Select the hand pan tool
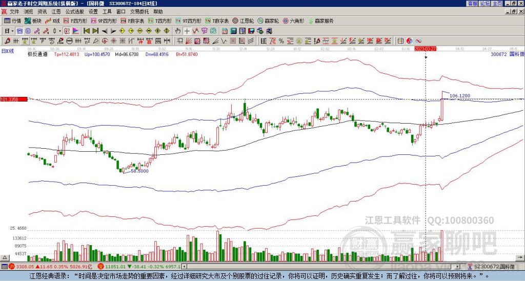 (178, 31)
